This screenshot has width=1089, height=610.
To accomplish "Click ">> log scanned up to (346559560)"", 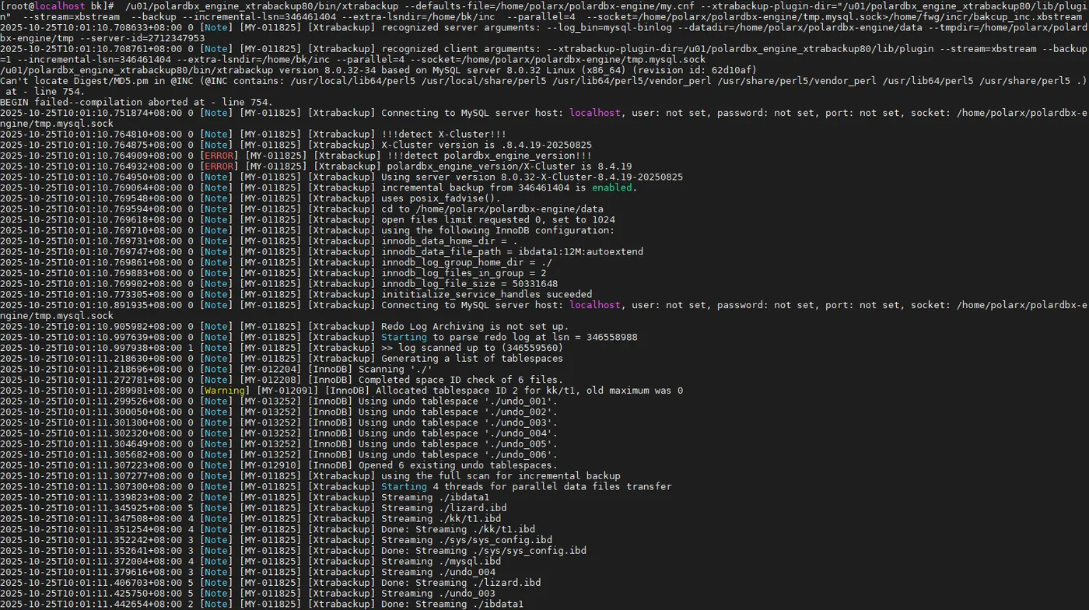I will [472, 348].
